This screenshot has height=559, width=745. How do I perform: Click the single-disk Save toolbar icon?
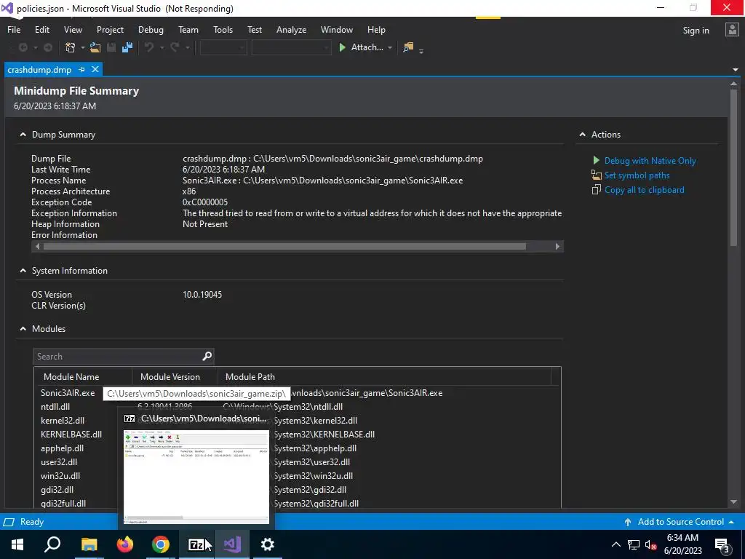coord(111,47)
